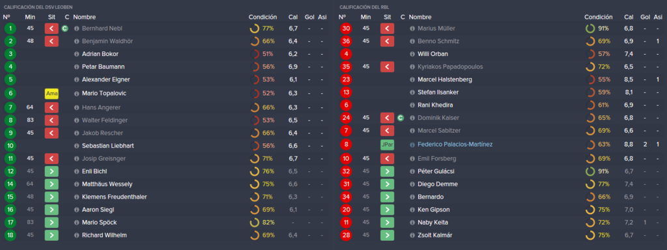Click the substituted-on arrow for Naby Keita

point(387,223)
